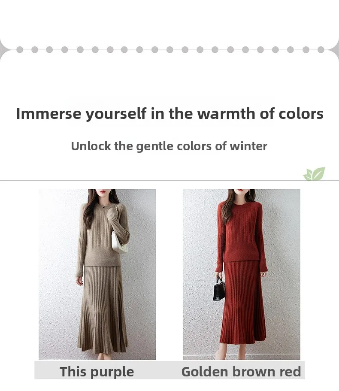Click the green leaf icon
This screenshot has height=391, width=339.
(x=314, y=174)
